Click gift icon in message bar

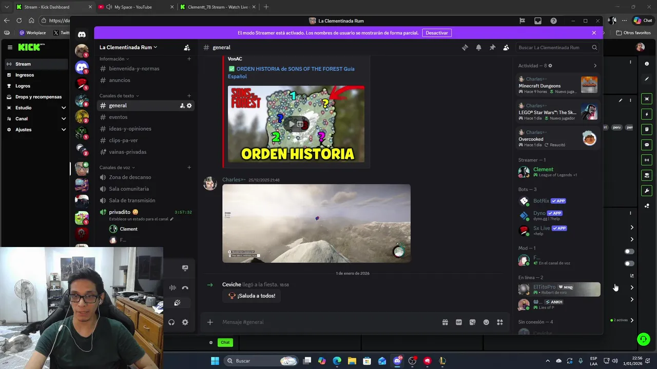point(445,322)
